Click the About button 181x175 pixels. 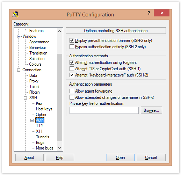click(x=29, y=158)
